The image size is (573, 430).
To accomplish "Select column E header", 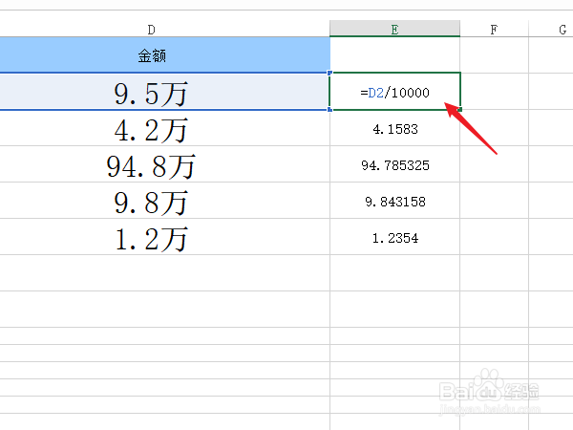I will pyautogui.click(x=394, y=30).
